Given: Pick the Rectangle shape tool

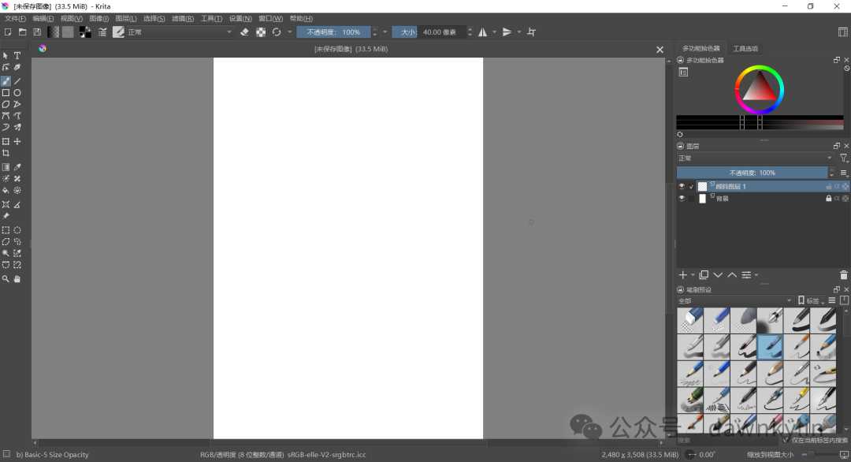Looking at the screenshot, I should tap(6, 92).
